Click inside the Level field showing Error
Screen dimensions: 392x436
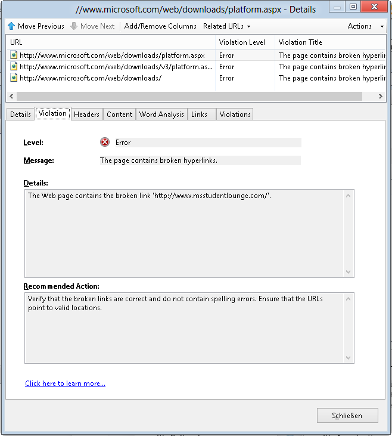[208, 143]
